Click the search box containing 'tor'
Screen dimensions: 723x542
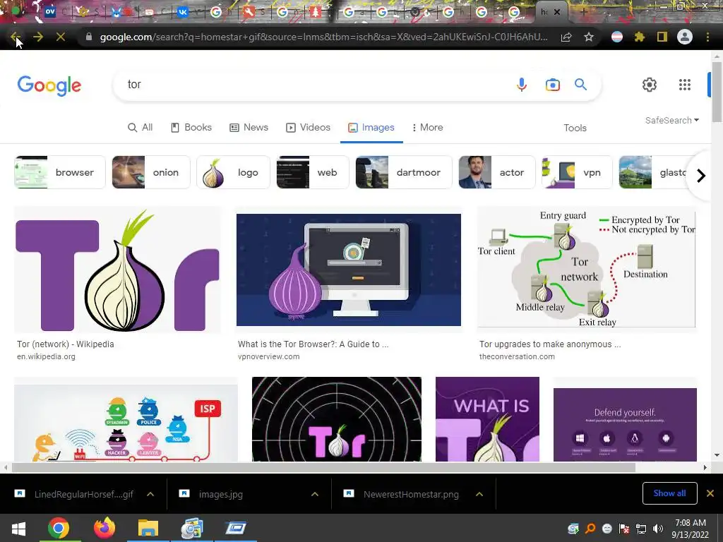coord(318,85)
